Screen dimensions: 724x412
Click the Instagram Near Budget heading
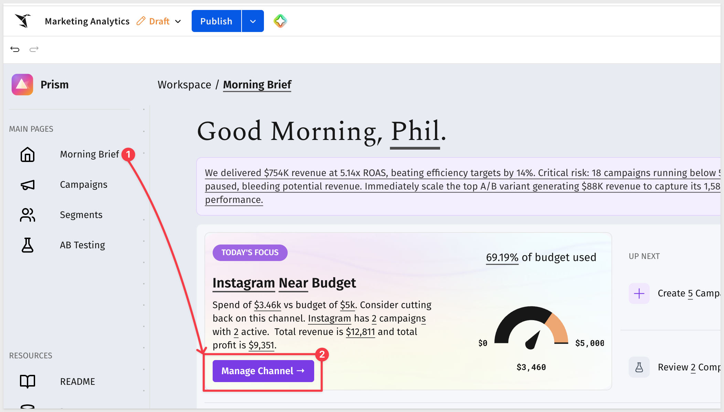click(x=284, y=283)
